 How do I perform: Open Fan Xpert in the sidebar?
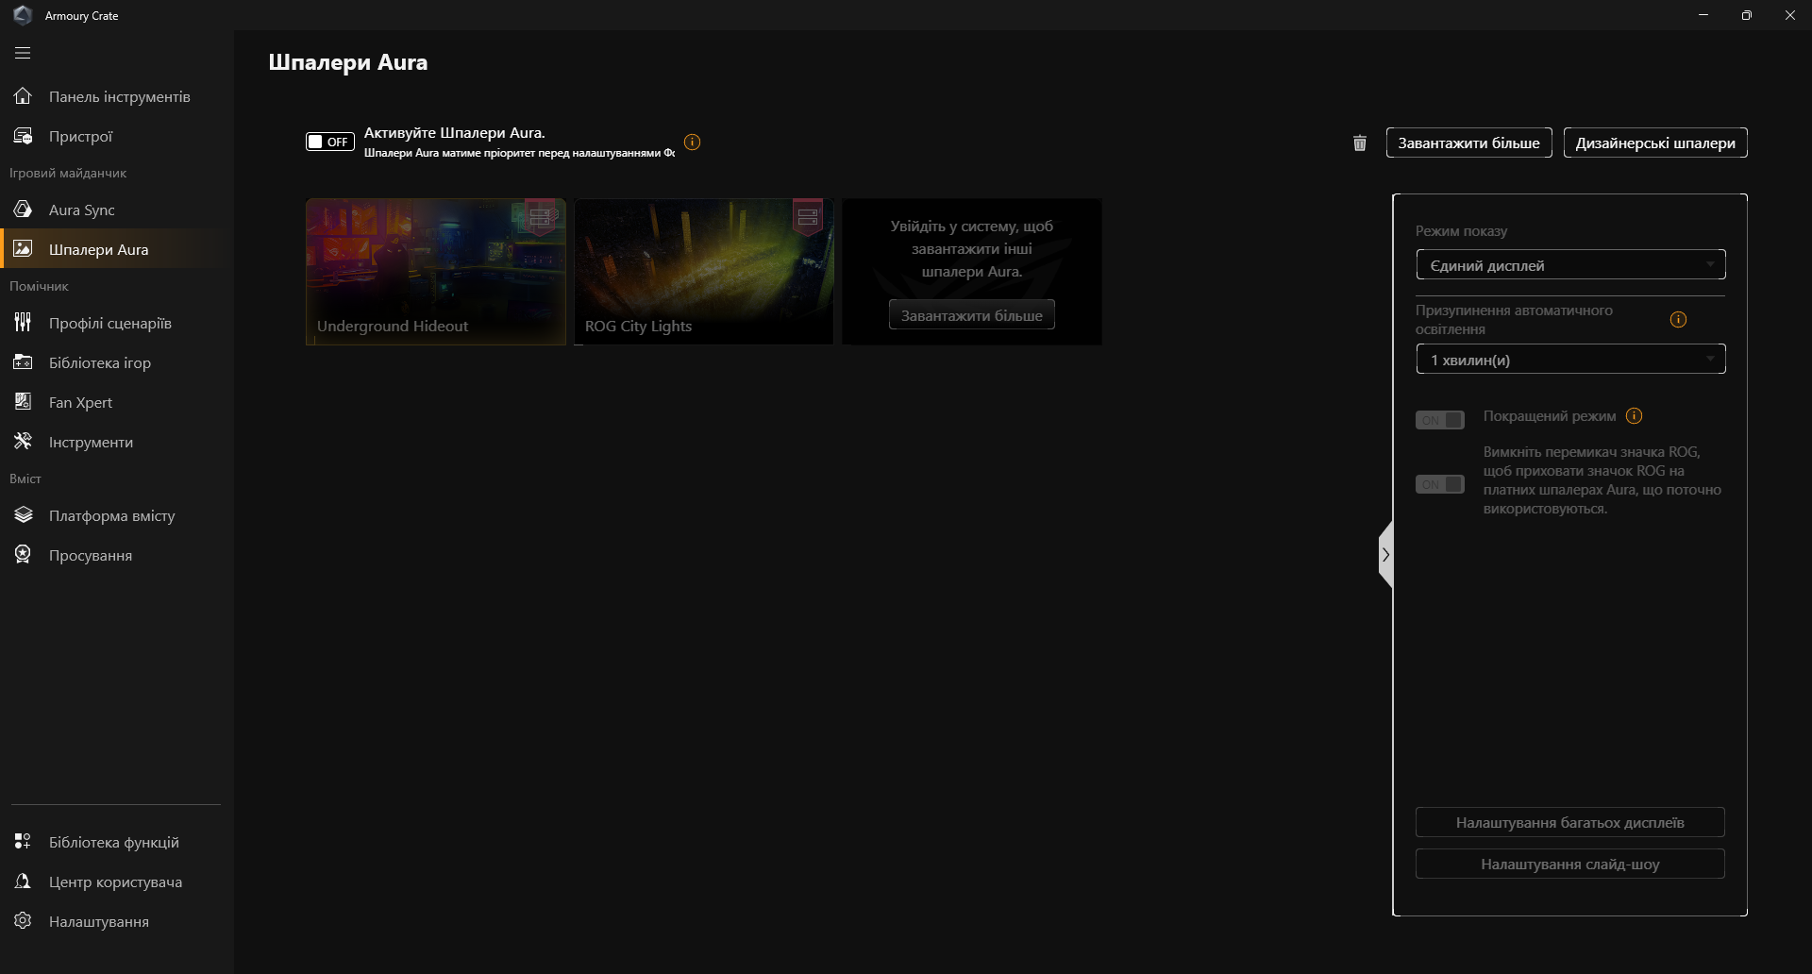pos(117,402)
